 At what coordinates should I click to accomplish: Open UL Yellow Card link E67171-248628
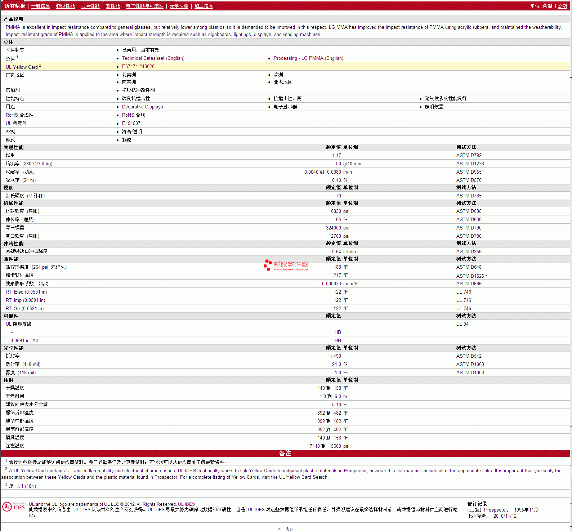(138, 66)
